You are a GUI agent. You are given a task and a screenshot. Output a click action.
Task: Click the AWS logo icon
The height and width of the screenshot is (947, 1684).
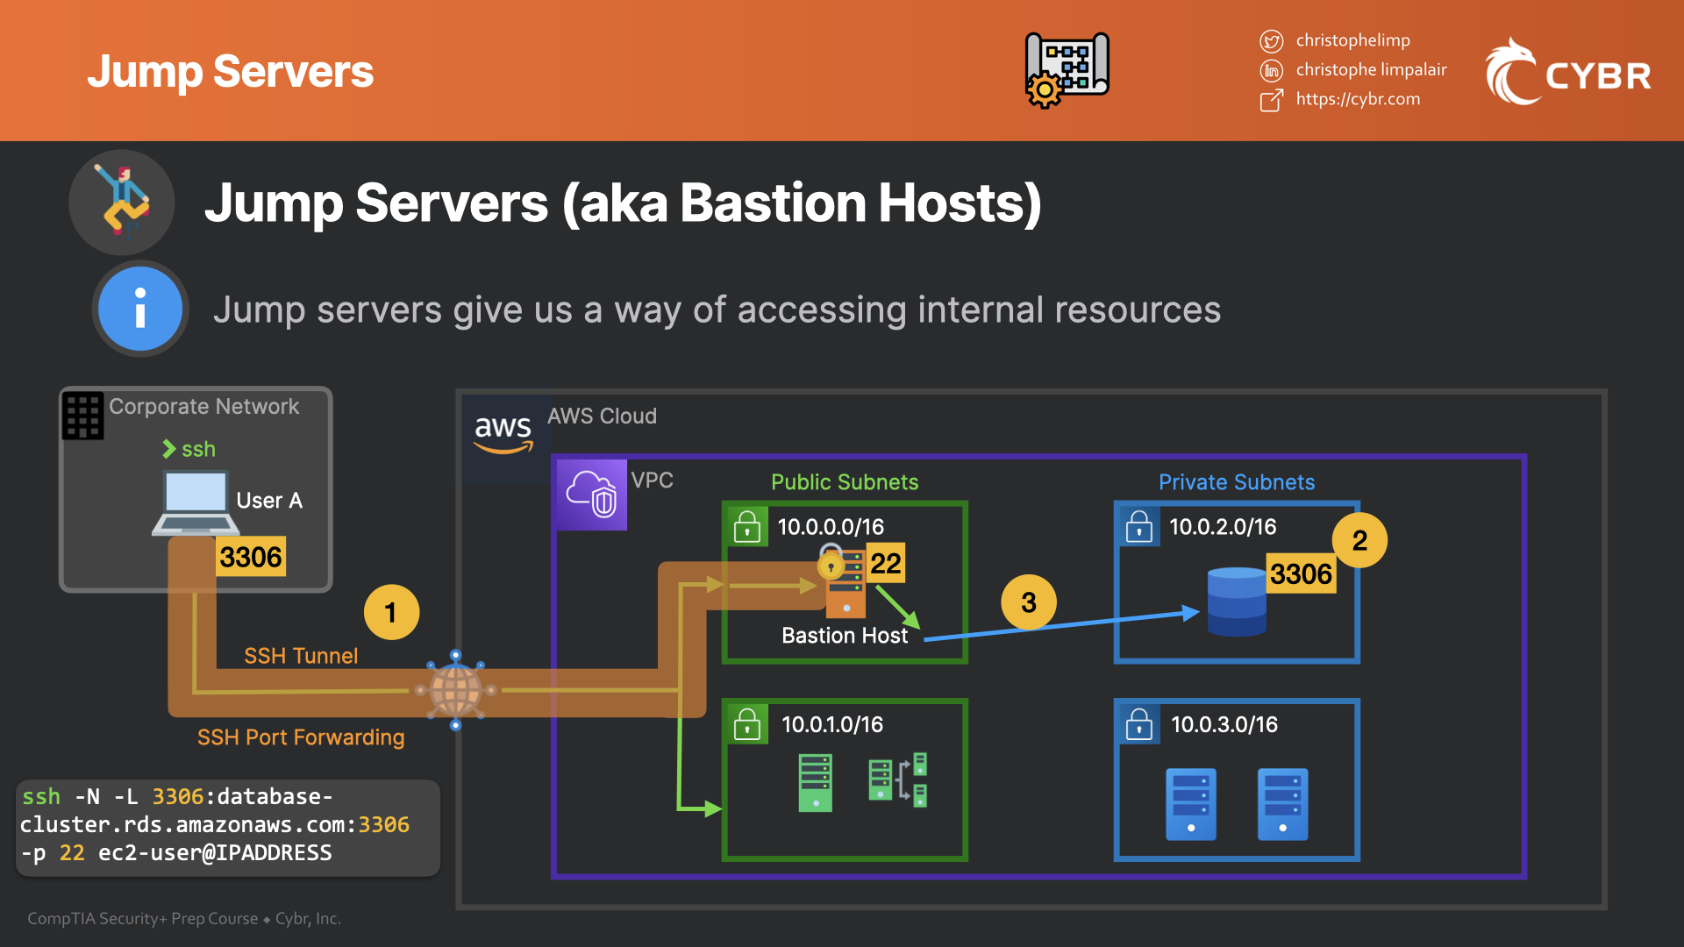[503, 433]
